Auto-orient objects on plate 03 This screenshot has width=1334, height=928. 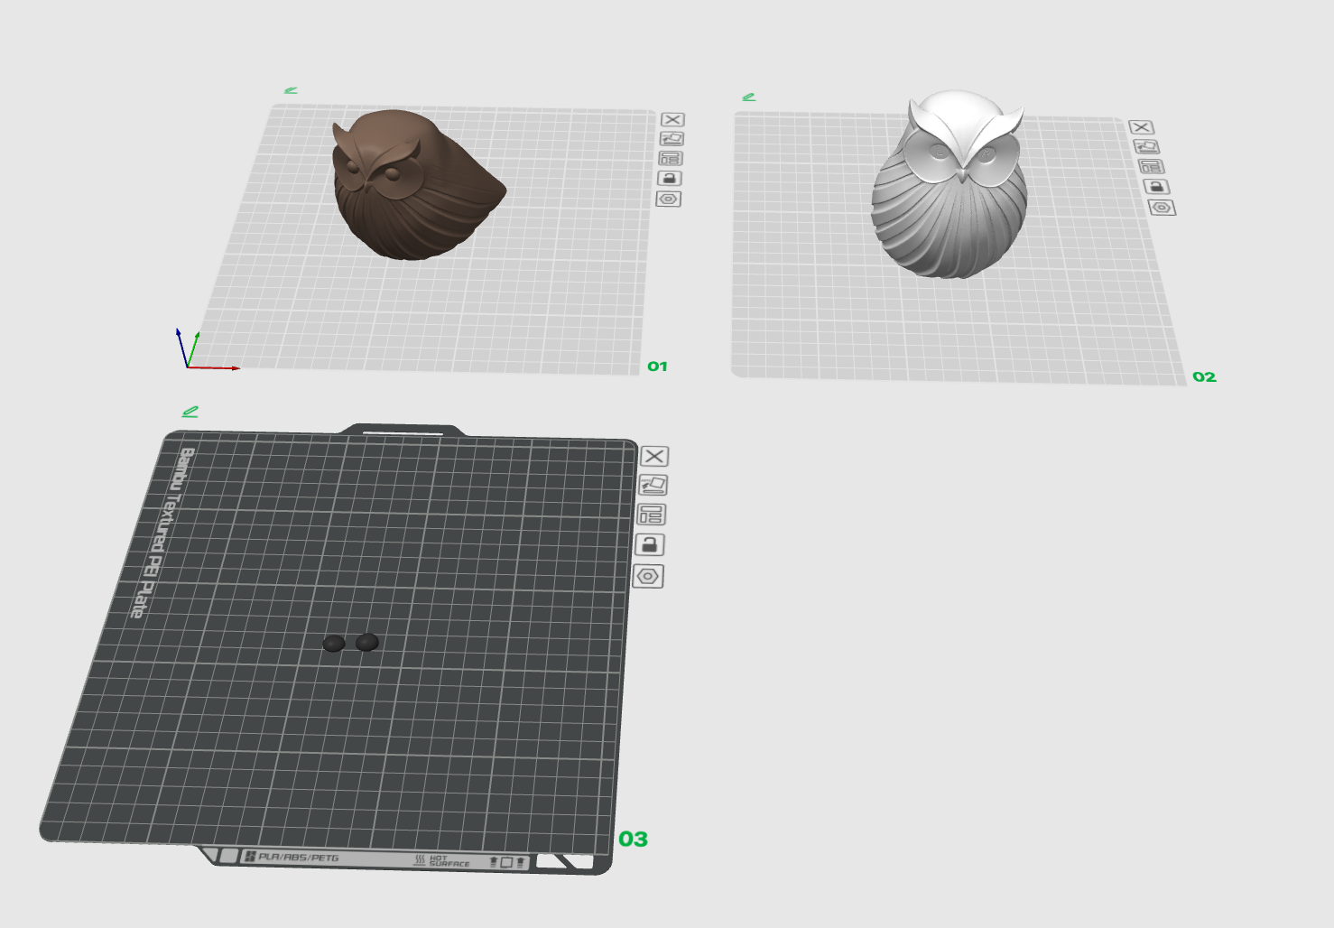[653, 486]
